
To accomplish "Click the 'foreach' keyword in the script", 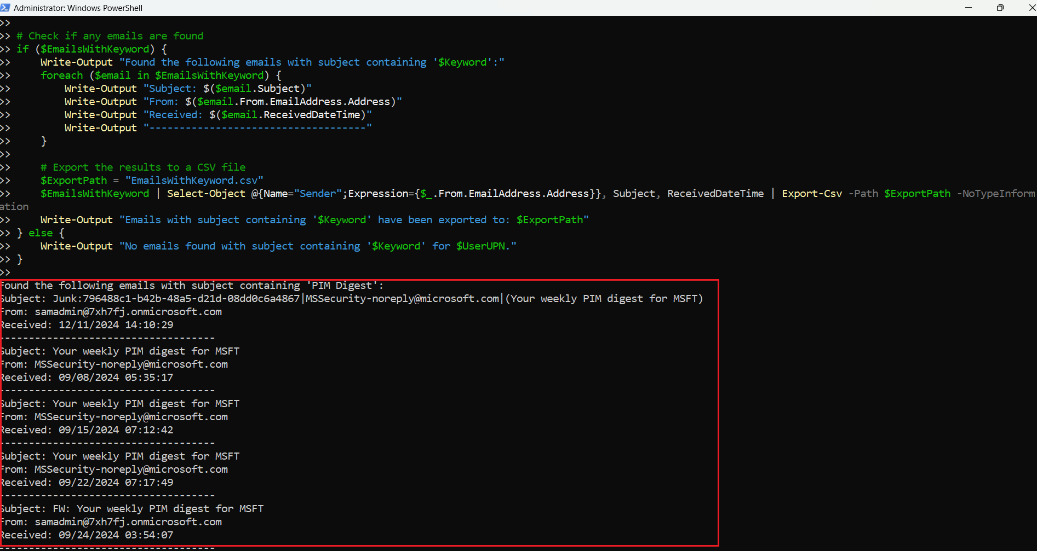I will [x=61, y=76].
